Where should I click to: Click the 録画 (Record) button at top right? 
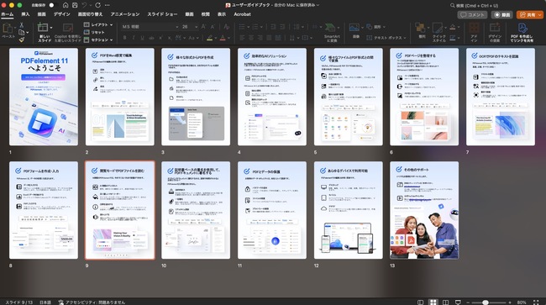click(x=502, y=14)
